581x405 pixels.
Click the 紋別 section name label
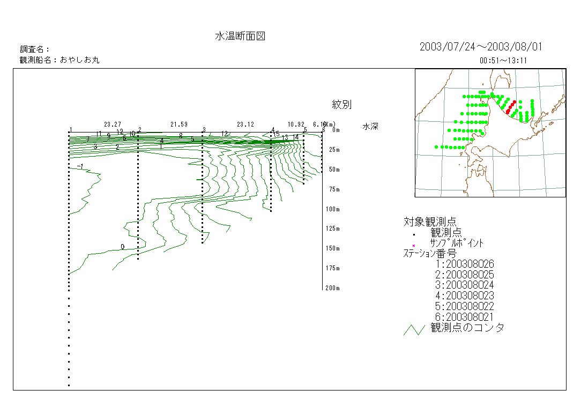341,105
